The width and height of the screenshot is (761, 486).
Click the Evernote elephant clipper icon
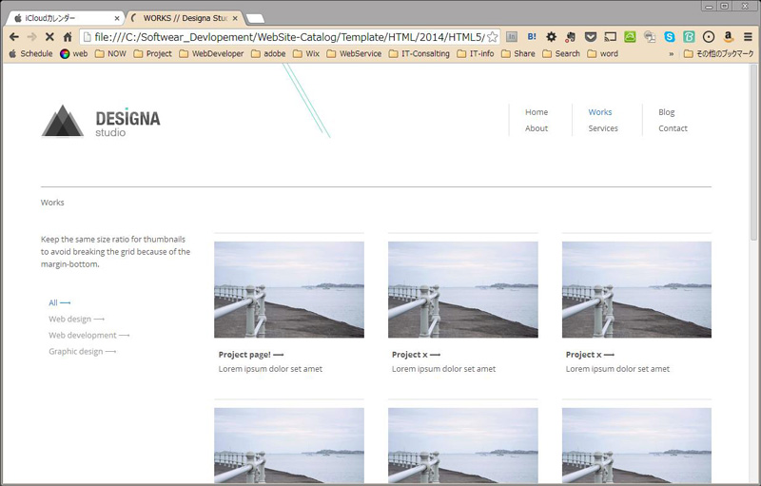pyautogui.click(x=571, y=36)
